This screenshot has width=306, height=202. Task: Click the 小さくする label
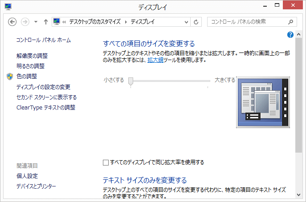[x=114, y=80]
